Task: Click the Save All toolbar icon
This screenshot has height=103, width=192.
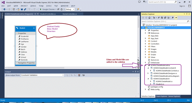Action: pyautogui.click(x=25, y=9)
